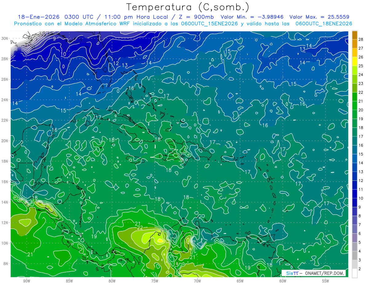
Task: Click the 85W longitude axis label
Action: click(69, 281)
